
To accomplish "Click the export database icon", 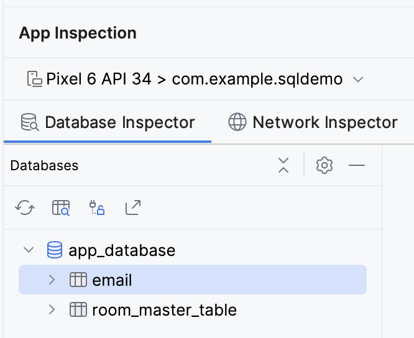I will point(132,208).
